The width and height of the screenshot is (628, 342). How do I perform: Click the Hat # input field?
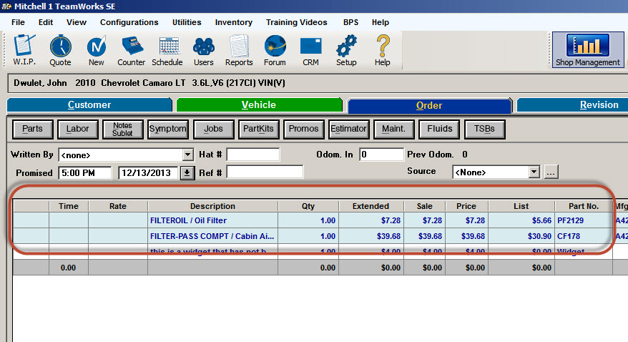253,155
